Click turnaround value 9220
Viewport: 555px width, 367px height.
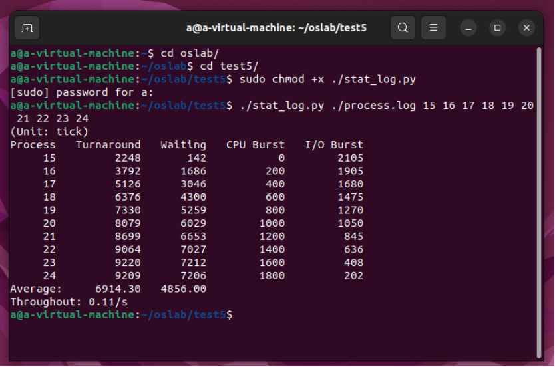pyautogui.click(x=128, y=263)
